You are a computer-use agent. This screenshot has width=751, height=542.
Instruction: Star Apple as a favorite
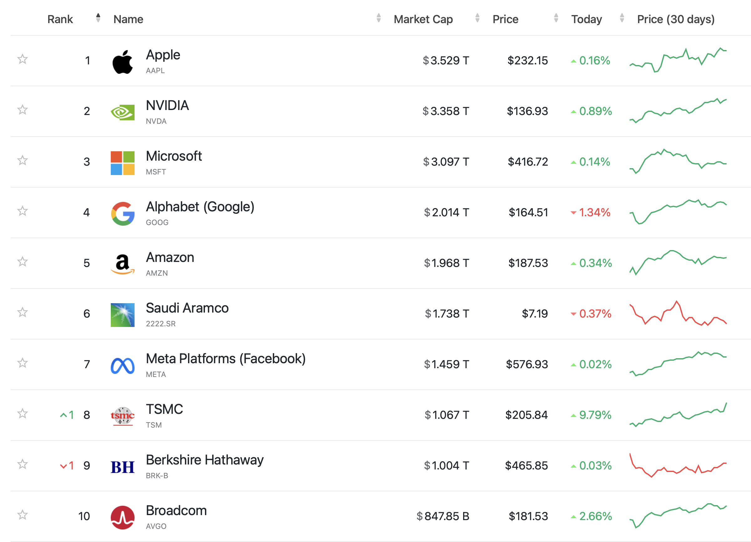point(23,59)
